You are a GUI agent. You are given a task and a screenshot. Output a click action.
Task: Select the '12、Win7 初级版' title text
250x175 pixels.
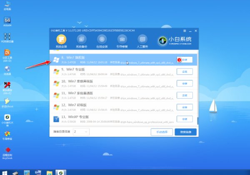(74, 105)
